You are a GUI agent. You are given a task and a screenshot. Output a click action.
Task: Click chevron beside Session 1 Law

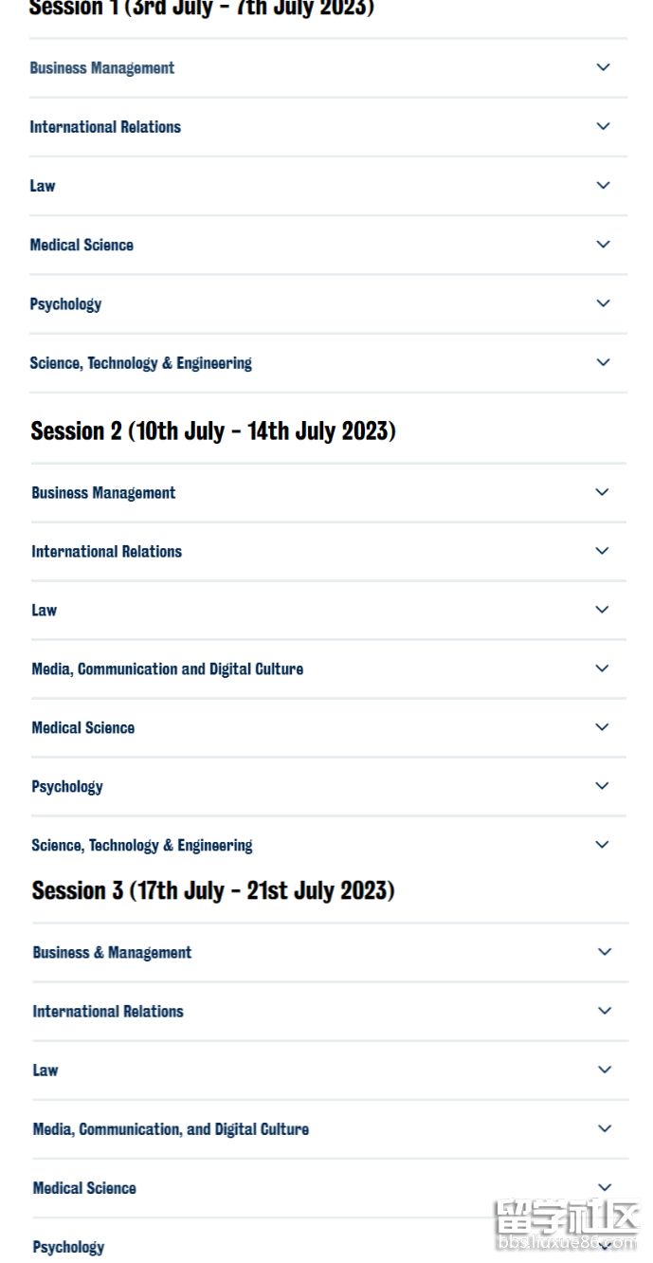click(603, 185)
